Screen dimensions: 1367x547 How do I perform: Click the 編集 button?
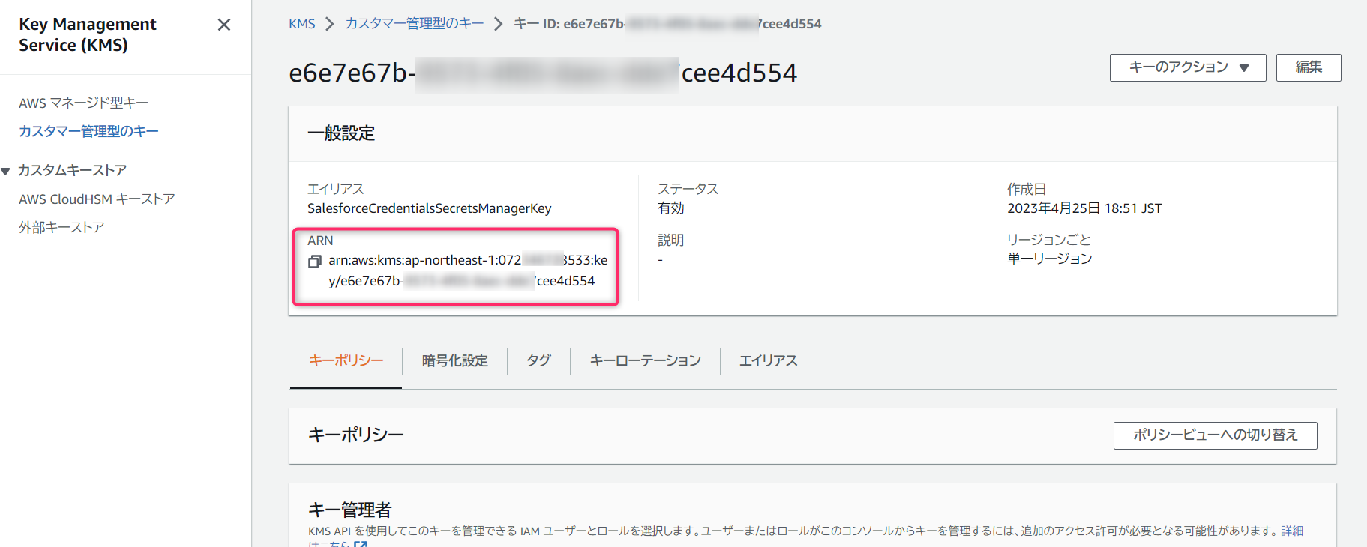tap(1309, 67)
